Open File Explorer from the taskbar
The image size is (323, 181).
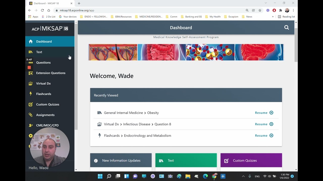pos(188,176)
